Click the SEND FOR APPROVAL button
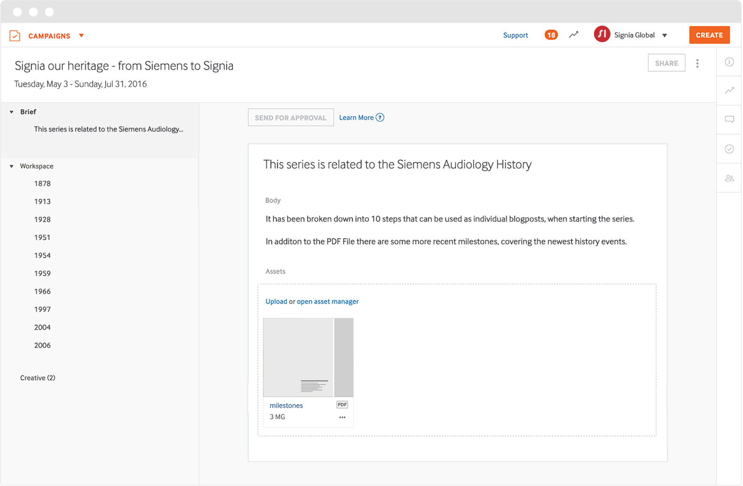This screenshot has width=743, height=486. [291, 117]
